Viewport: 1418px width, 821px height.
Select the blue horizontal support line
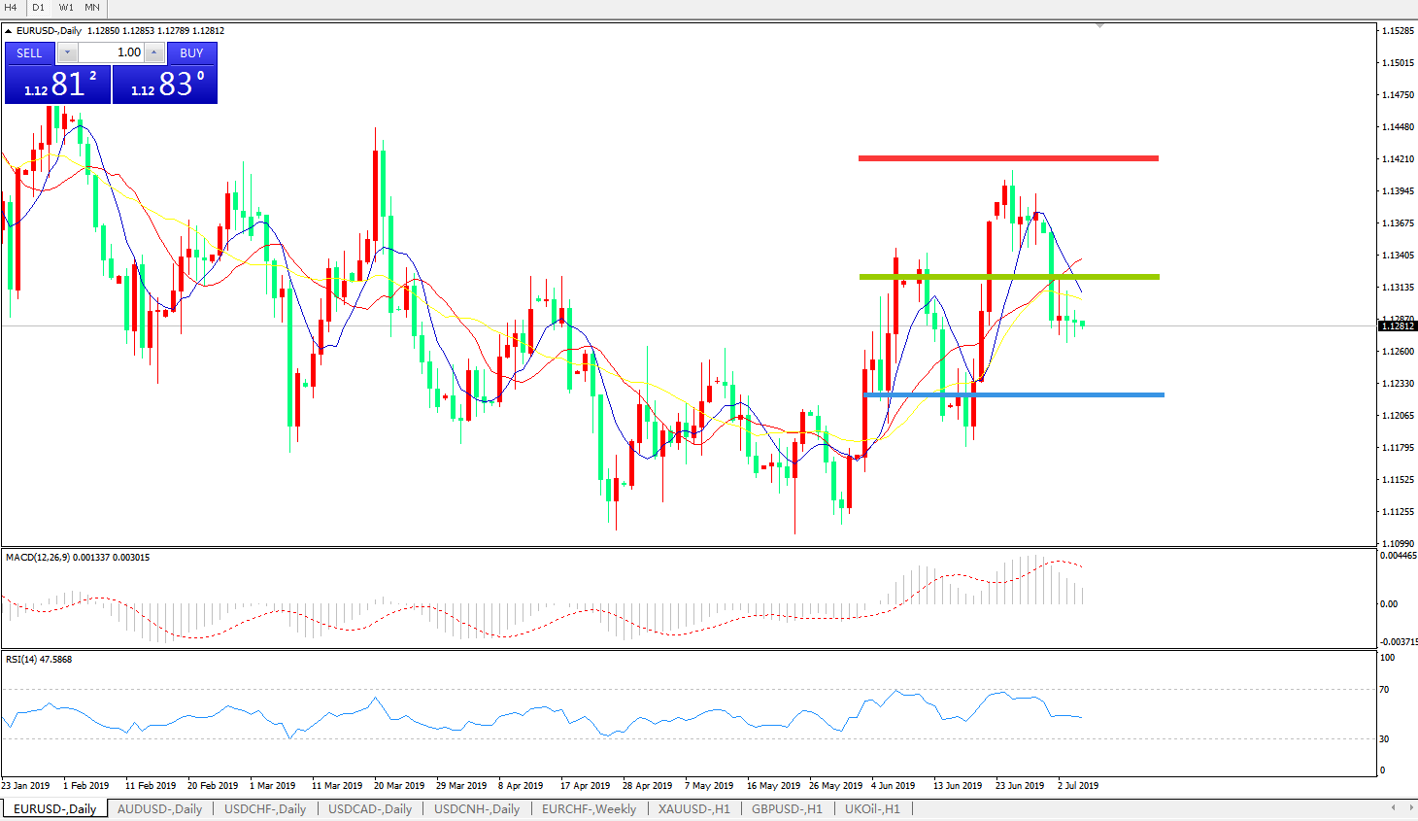coord(1013,394)
